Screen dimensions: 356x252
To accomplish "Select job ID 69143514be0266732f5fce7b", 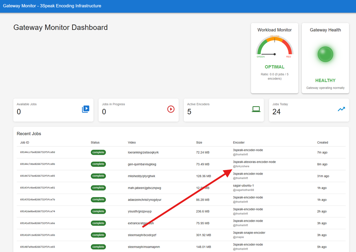I will (38, 200).
